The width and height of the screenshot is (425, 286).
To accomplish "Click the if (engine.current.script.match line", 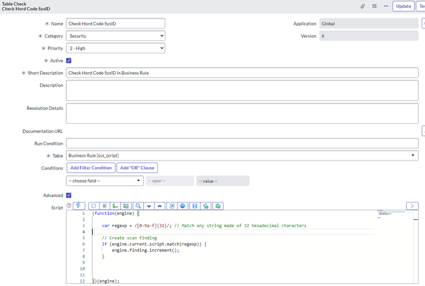I will click(154, 244).
